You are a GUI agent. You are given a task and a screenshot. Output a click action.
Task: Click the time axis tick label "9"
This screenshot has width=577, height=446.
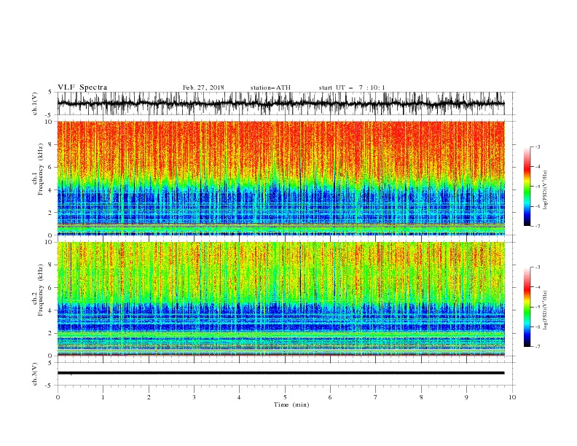[466, 397]
